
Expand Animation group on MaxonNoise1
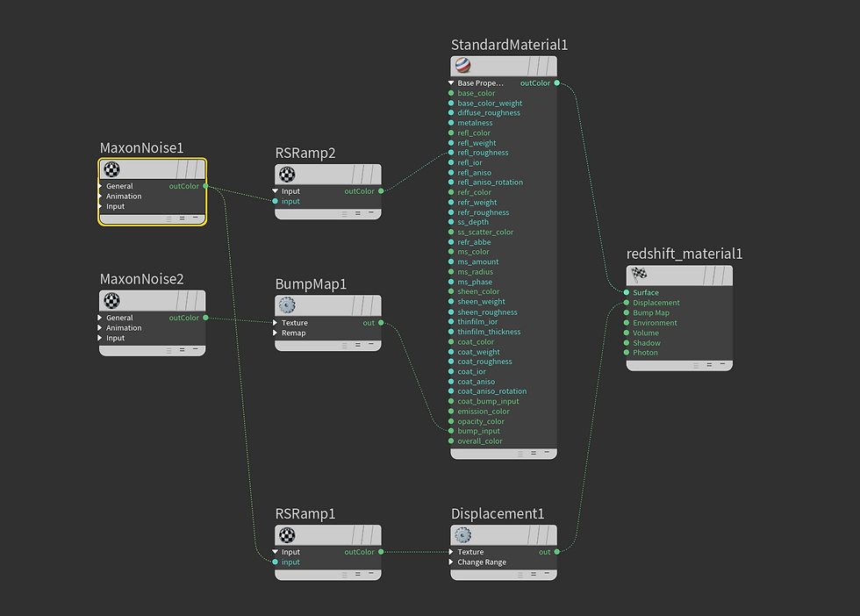click(100, 196)
